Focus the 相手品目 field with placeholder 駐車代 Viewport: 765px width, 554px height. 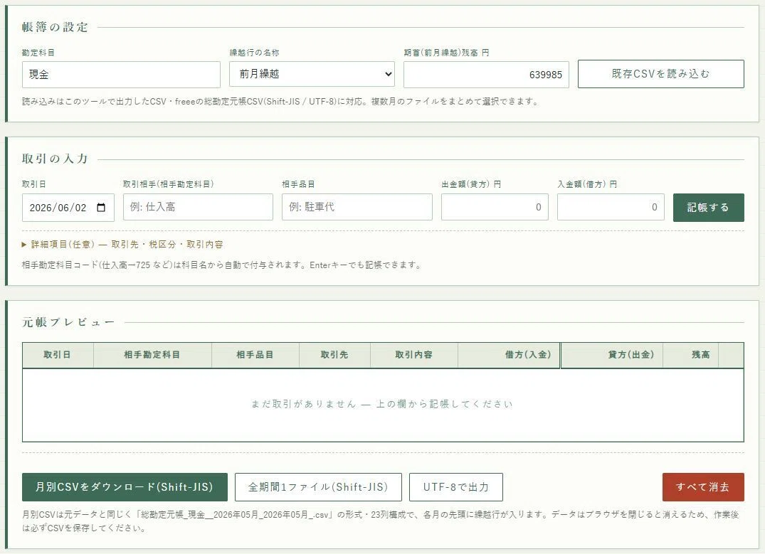click(x=357, y=207)
